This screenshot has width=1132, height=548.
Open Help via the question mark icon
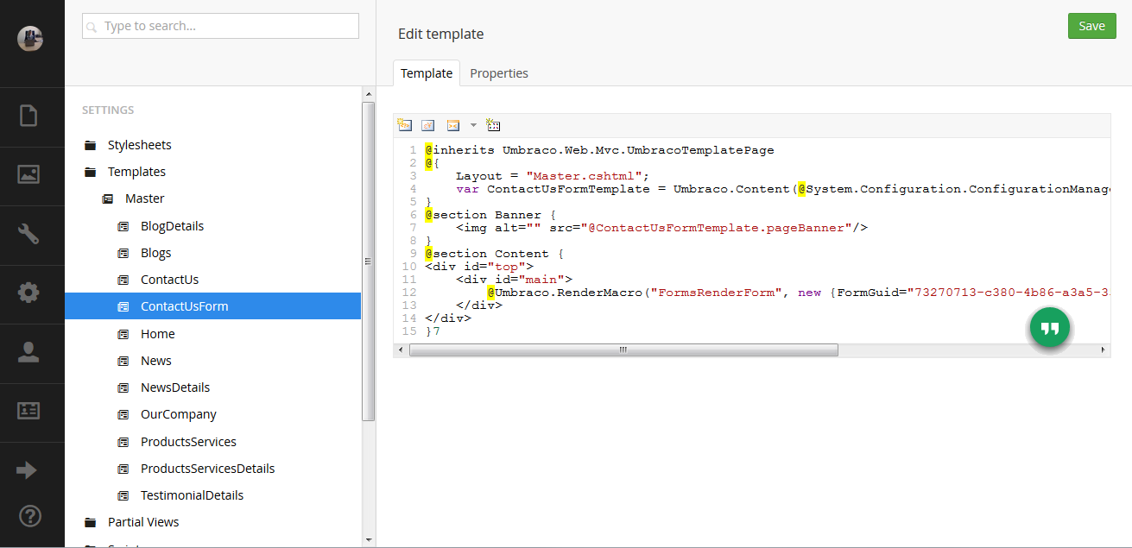(x=30, y=517)
